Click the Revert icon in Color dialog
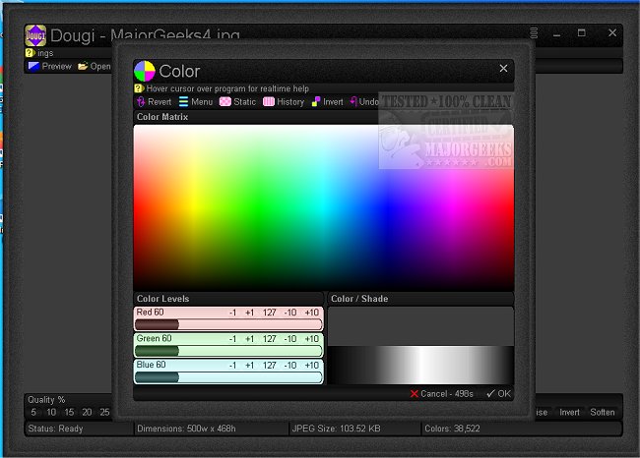Screen dimensions: 640x458 click(141, 102)
